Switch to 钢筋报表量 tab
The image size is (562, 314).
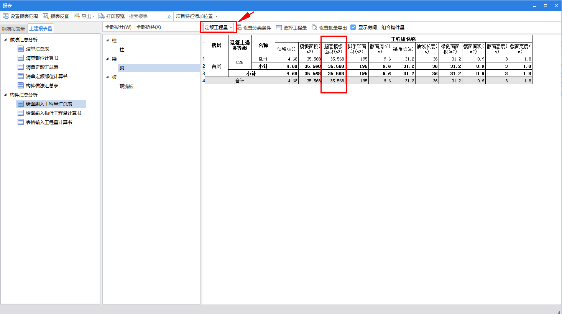pyautogui.click(x=13, y=29)
